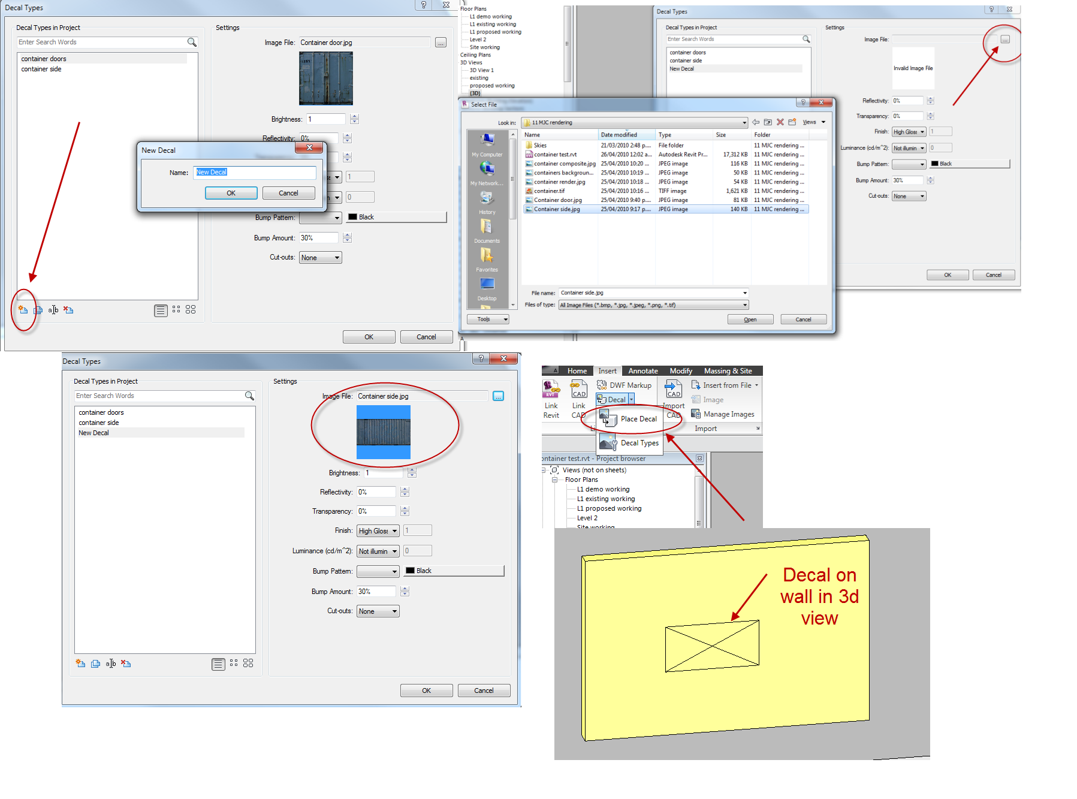Click the Link Revit ribbon icon
Screen dimensions: 1077x799
pyautogui.click(x=551, y=399)
